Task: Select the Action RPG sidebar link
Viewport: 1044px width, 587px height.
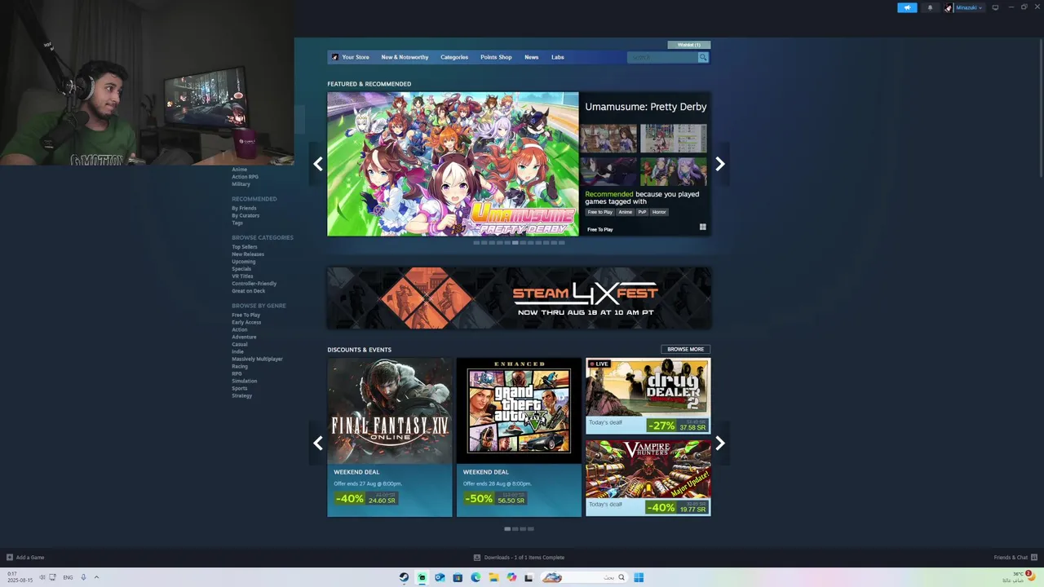Action: click(245, 177)
